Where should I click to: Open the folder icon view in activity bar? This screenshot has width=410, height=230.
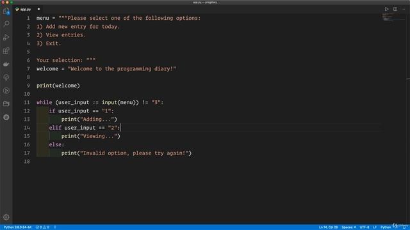[x=6, y=103]
